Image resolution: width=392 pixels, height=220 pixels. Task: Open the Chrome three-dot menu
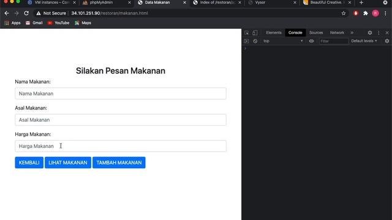[385, 13]
